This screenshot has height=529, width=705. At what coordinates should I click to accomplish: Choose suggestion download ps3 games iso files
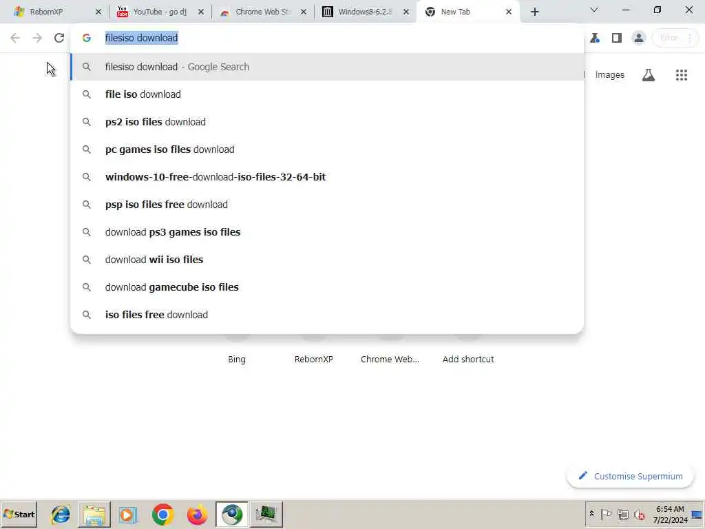click(327, 232)
